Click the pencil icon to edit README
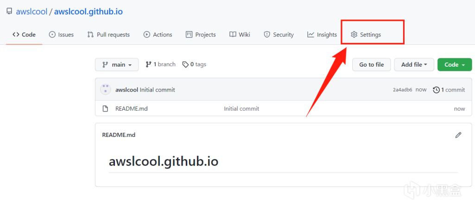Viewport: 475px width, 205px height. [458, 135]
